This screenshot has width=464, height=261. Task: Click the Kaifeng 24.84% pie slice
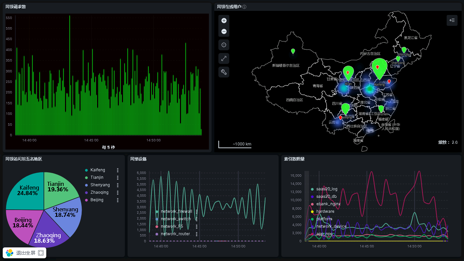click(28, 190)
